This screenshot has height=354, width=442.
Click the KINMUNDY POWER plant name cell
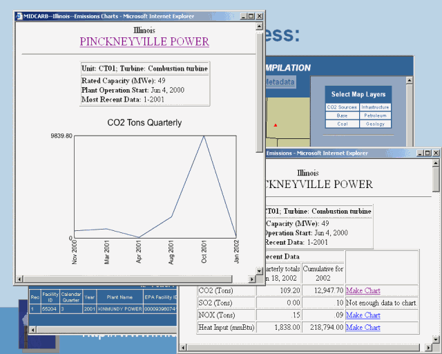click(119, 309)
